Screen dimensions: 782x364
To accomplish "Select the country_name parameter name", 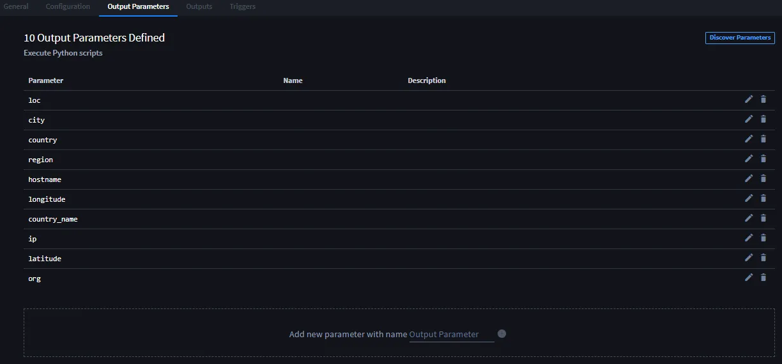I will tap(53, 219).
